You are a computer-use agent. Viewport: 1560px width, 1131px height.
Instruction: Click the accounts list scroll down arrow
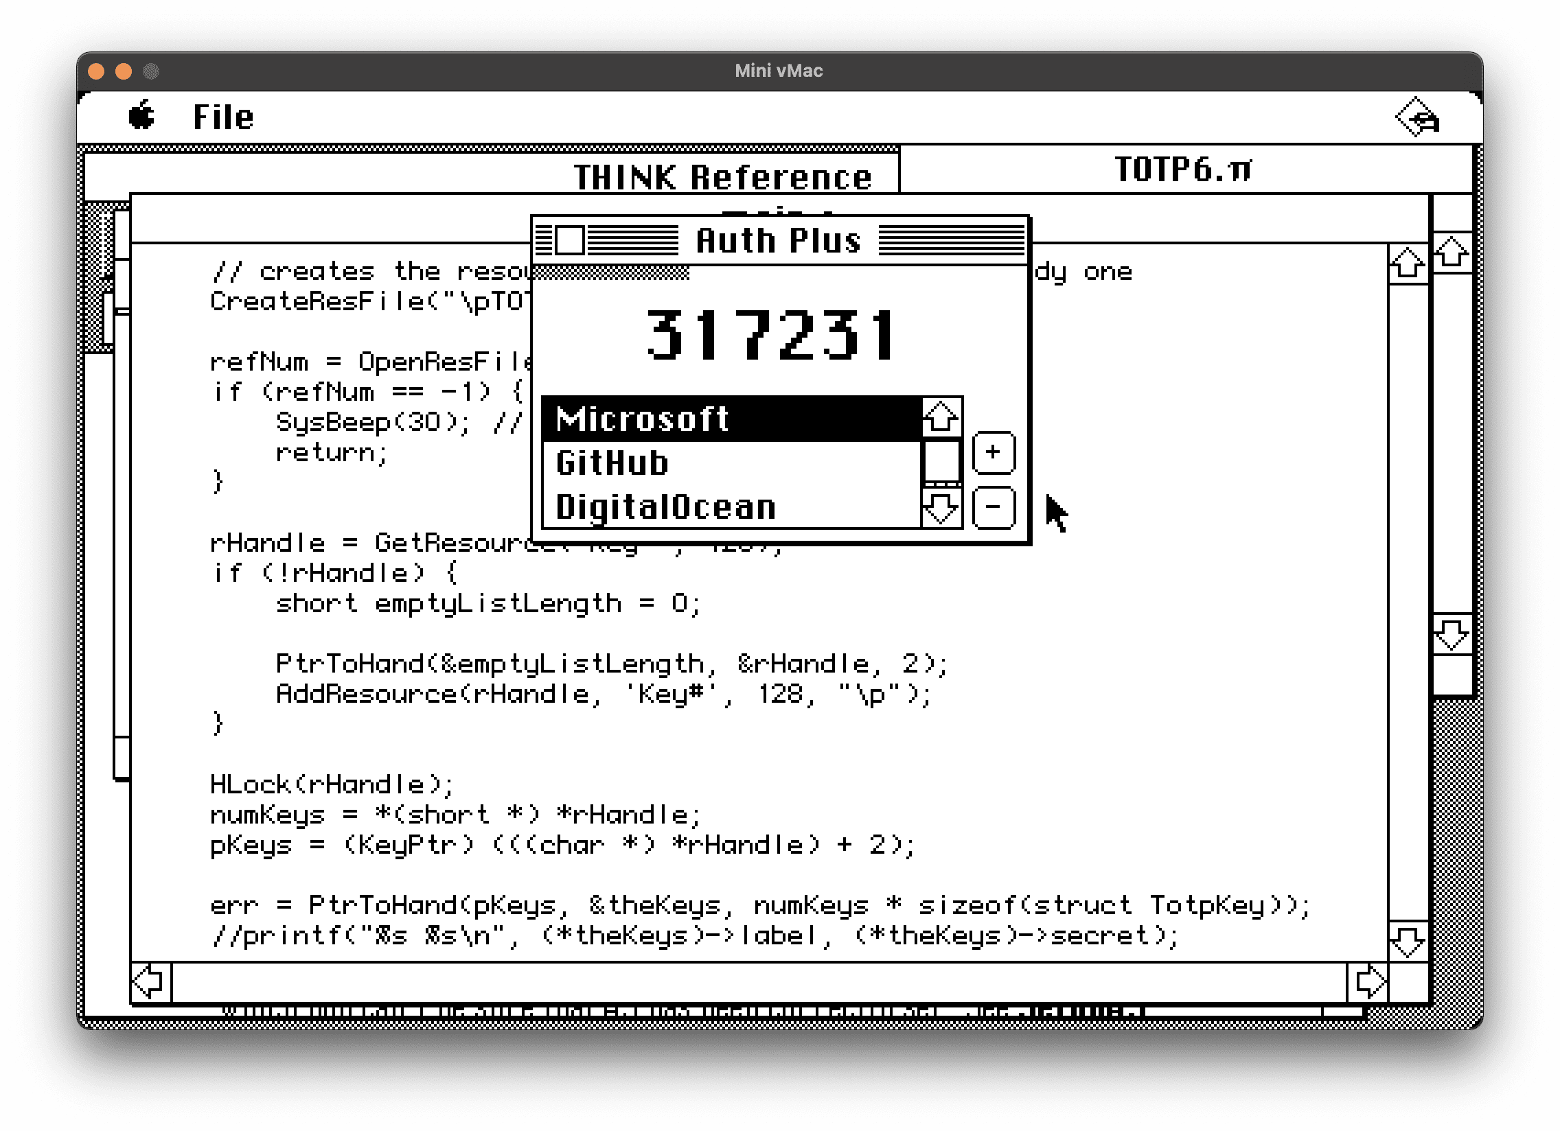941,509
